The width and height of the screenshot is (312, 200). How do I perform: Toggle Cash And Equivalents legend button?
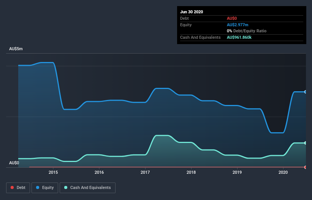pyautogui.click(x=87, y=188)
